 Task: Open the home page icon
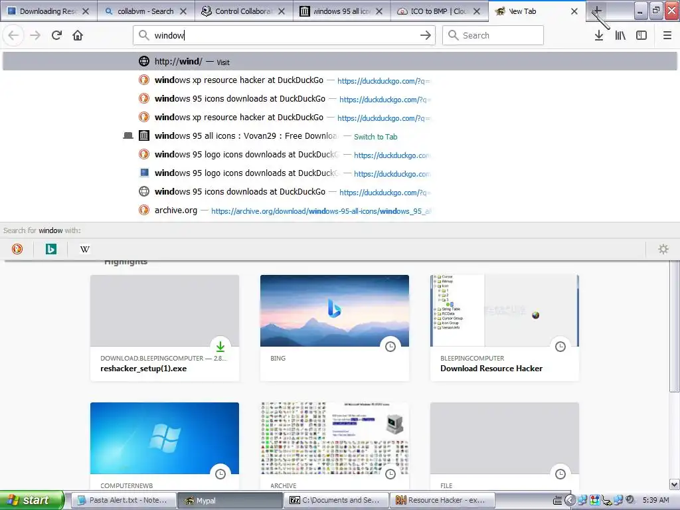[x=78, y=36]
